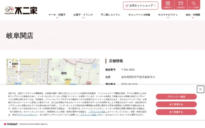This screenshot has height=128, width=205.
Task: Open the 不二家レストラン menu item
Action: tap(110, 15)
